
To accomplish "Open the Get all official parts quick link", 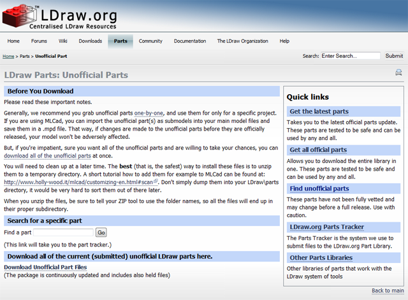I will (318, 150).
